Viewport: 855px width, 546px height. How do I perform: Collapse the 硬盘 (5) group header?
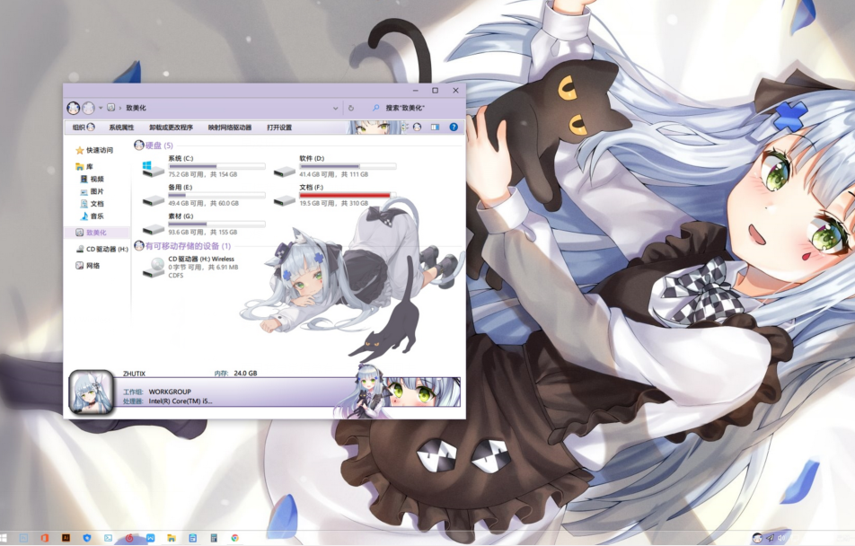click(x=154, y=145)
